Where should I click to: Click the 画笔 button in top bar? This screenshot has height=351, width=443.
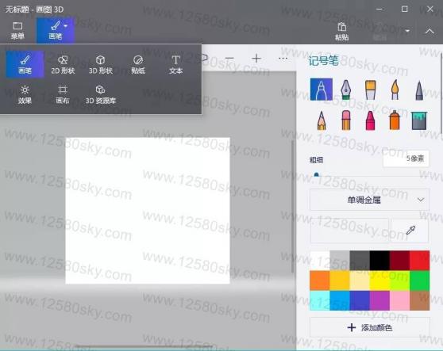tap(56, 30)
